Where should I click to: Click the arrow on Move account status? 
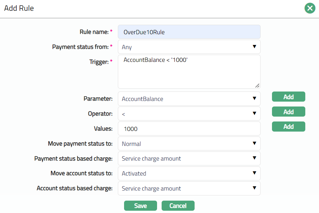(254, 173)
